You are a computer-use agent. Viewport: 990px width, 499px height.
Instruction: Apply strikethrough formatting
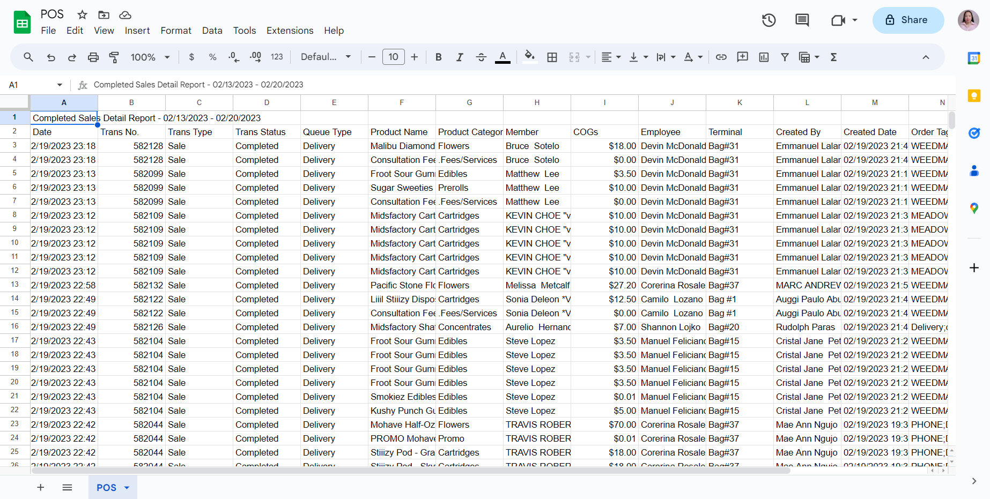tap(481, 57)
